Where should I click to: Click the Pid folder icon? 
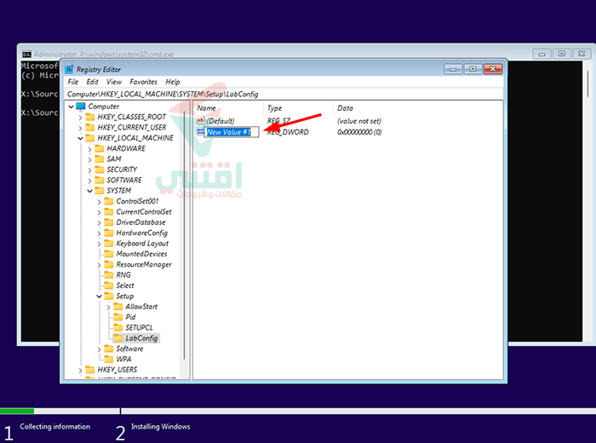click(118, 317)
